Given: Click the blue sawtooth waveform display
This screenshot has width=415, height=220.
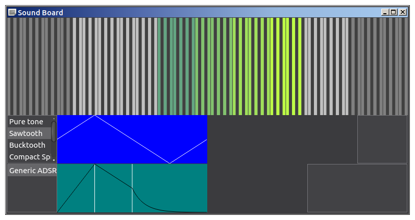Looking at the screenshot, I should 132,139.
